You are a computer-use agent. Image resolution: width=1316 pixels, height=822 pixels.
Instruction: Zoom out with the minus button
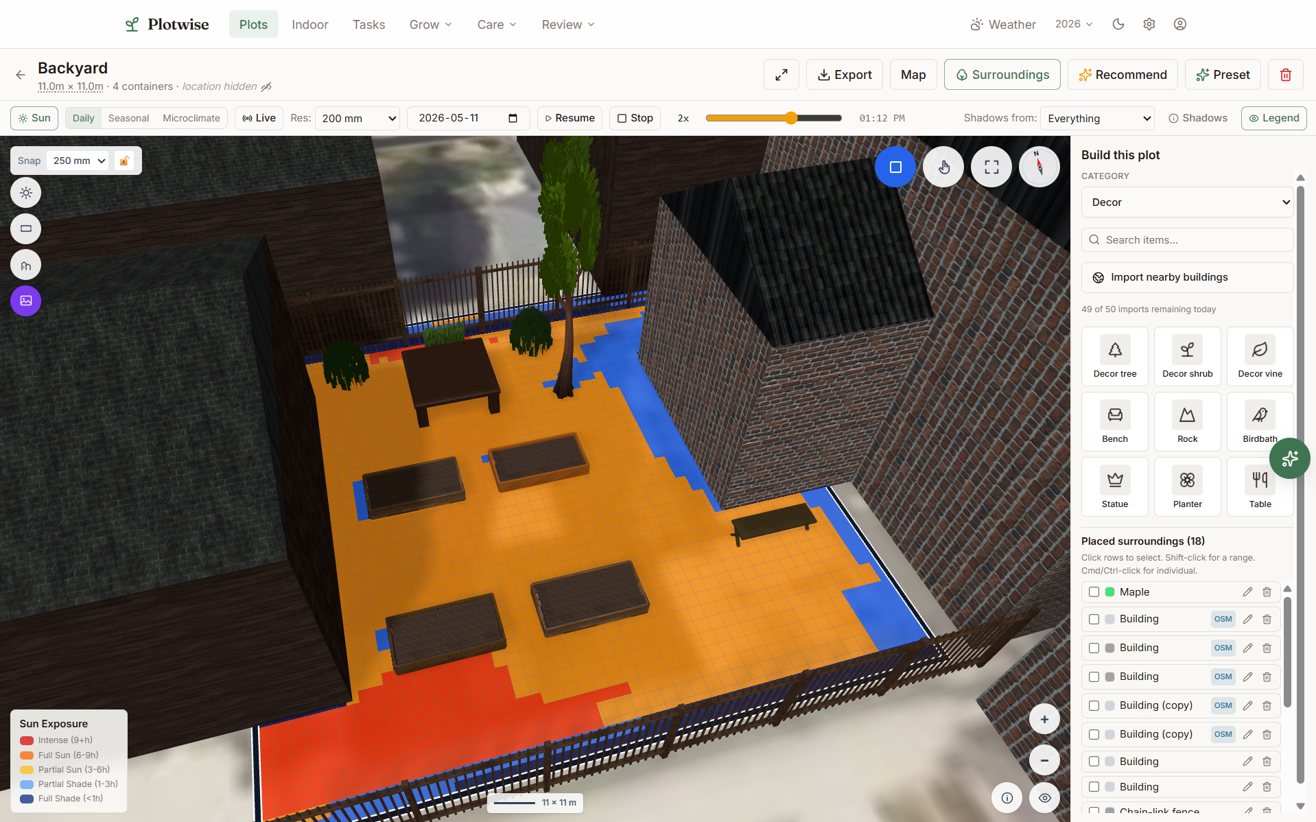pos(1044,760)
